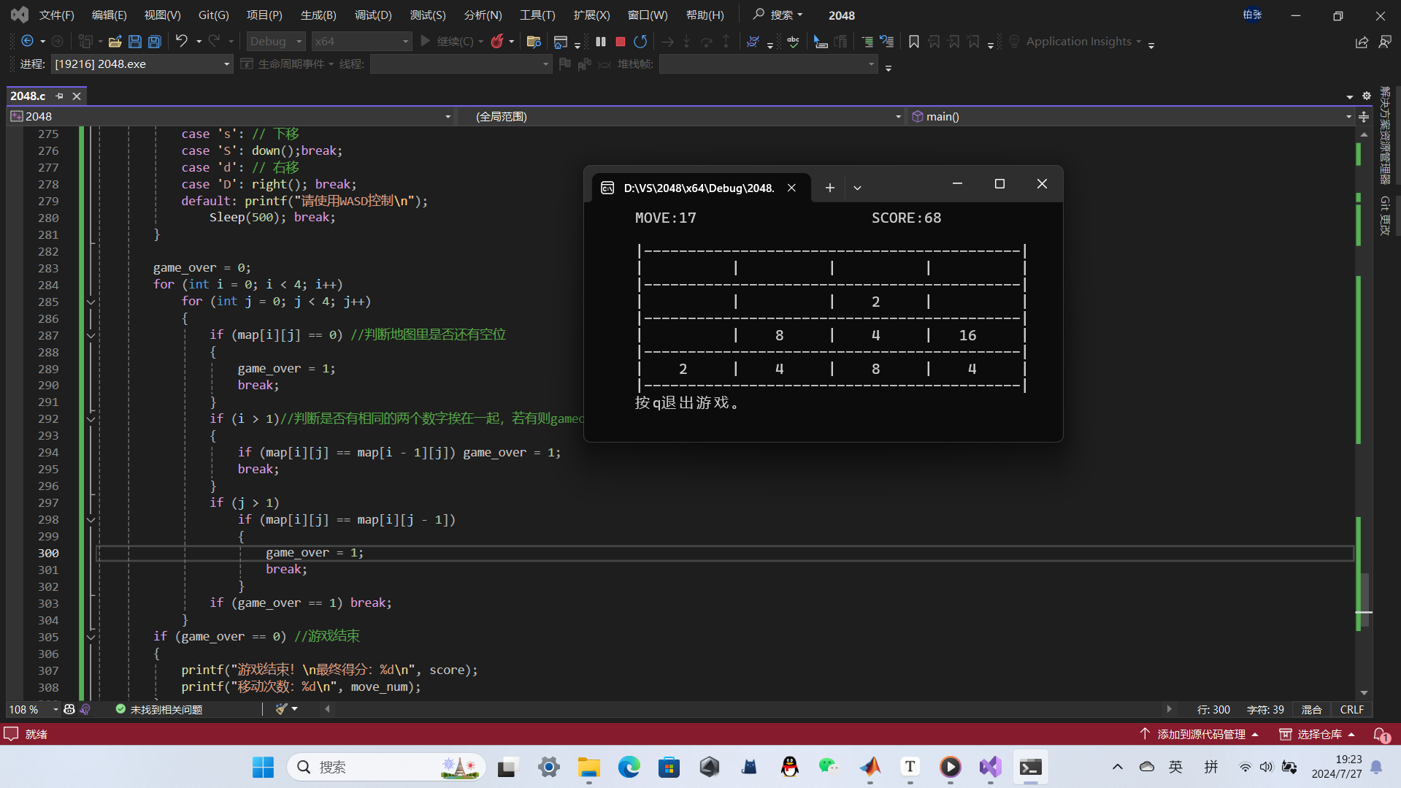Click the Save All icon
The image size is (1401, 788).
pos(155,42)
